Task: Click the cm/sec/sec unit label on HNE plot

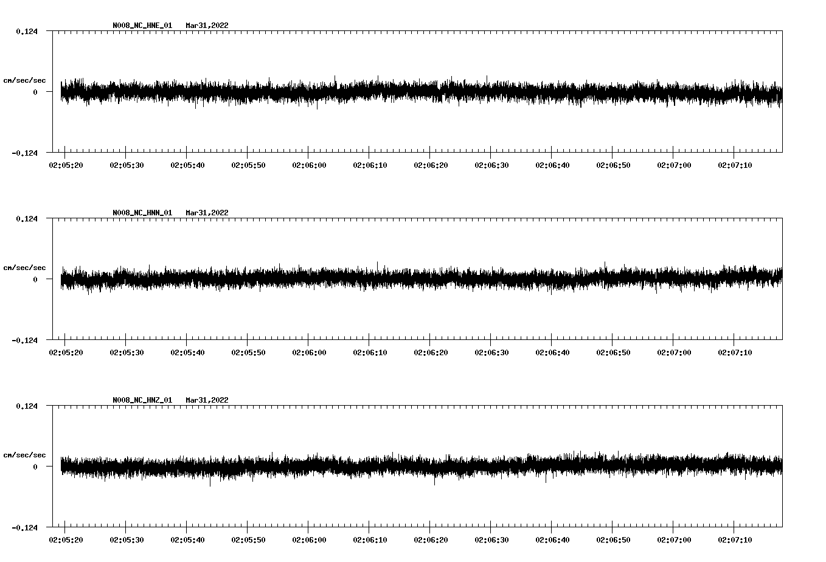Action: pyautogui.click(x=24, y=81)
